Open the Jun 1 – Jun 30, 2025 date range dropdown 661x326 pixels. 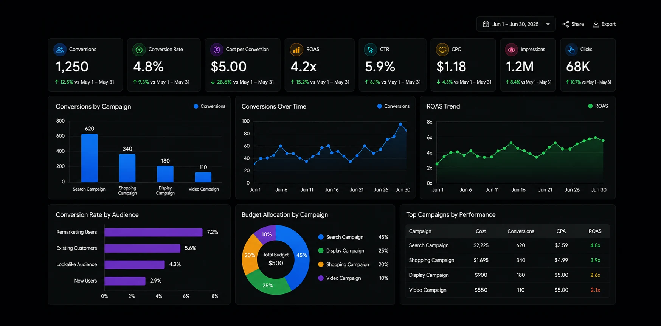516,24
